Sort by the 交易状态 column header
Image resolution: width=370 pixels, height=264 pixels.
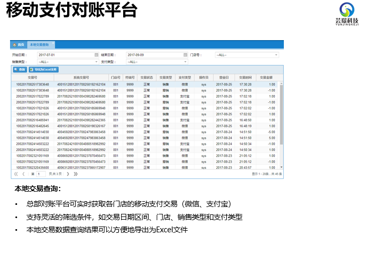pos(146,78)
